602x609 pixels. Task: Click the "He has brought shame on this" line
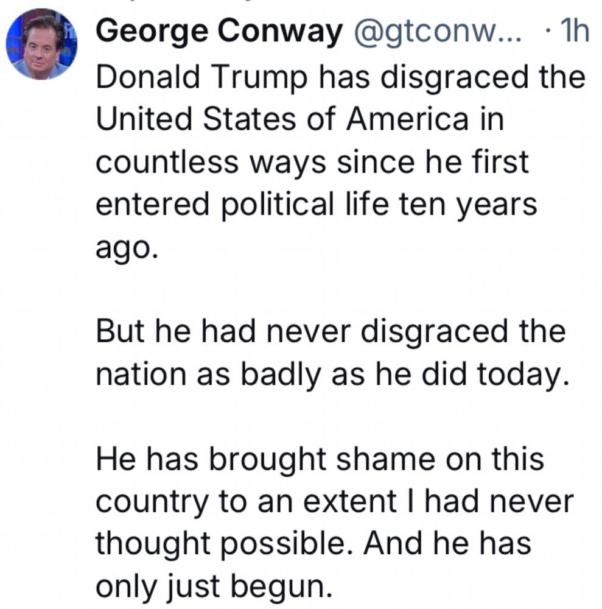(320, 459)
